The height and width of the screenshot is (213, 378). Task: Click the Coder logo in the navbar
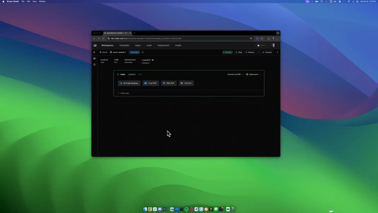click(x=95, y=45)
